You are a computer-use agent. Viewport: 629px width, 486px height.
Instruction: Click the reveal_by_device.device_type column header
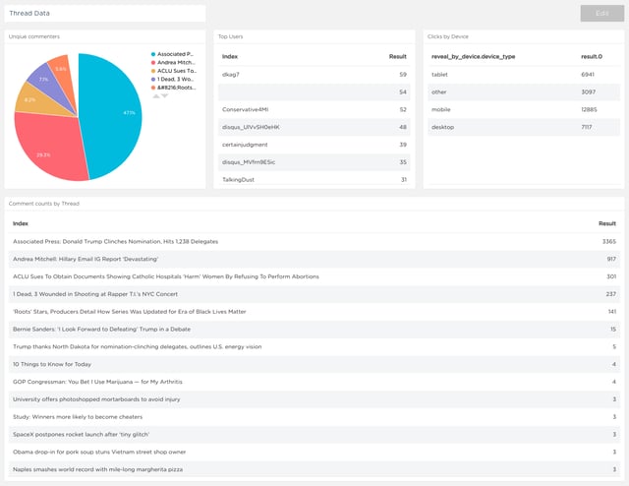(473, 57)
